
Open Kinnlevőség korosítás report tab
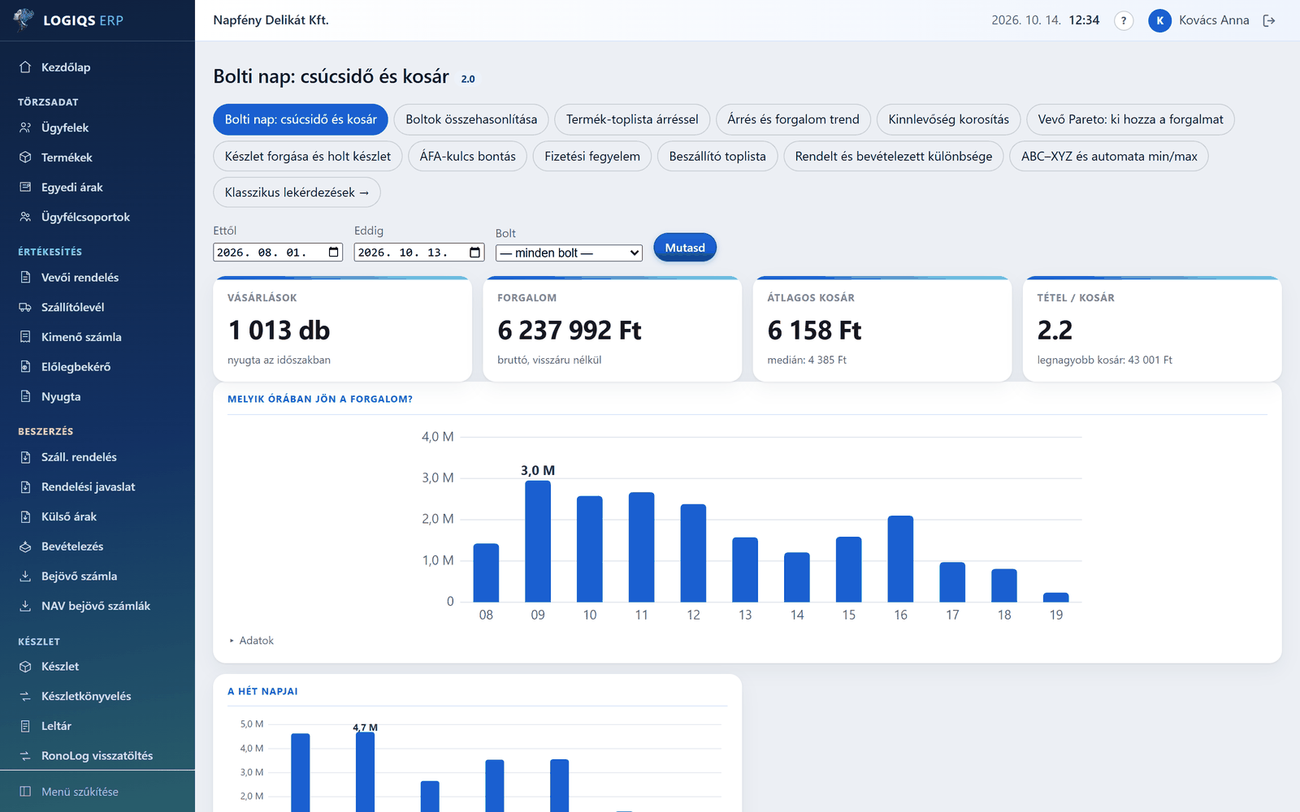pyautogui.click(x=949, y=119)
